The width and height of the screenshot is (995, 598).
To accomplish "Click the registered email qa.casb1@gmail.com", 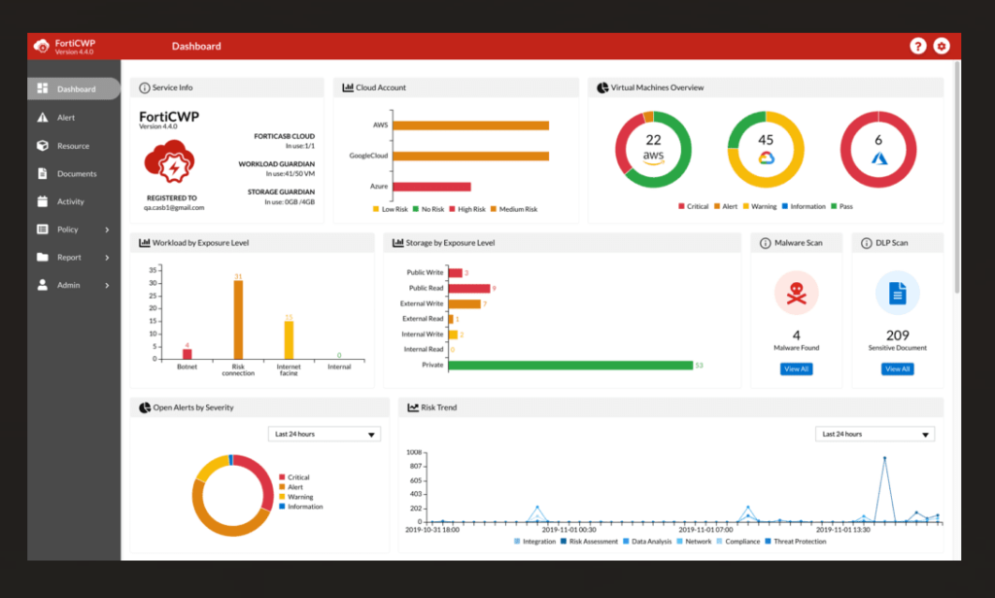I will coord(174,207).
